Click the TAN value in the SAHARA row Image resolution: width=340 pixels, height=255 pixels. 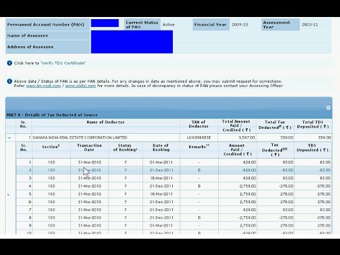click(x=199, y=137)
